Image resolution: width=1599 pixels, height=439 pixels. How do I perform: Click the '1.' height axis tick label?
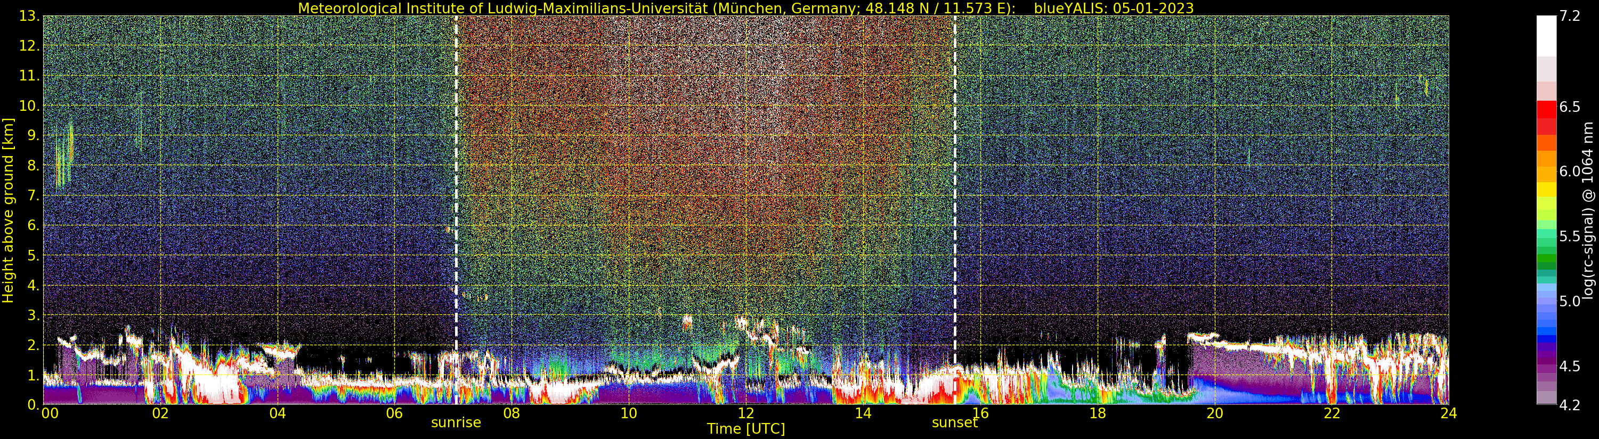pyautogui.click(x=33, y=376)
